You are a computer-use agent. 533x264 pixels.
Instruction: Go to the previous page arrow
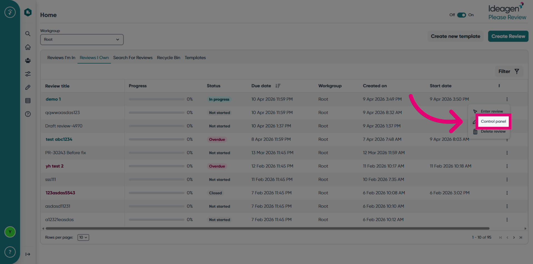(507, 237)
